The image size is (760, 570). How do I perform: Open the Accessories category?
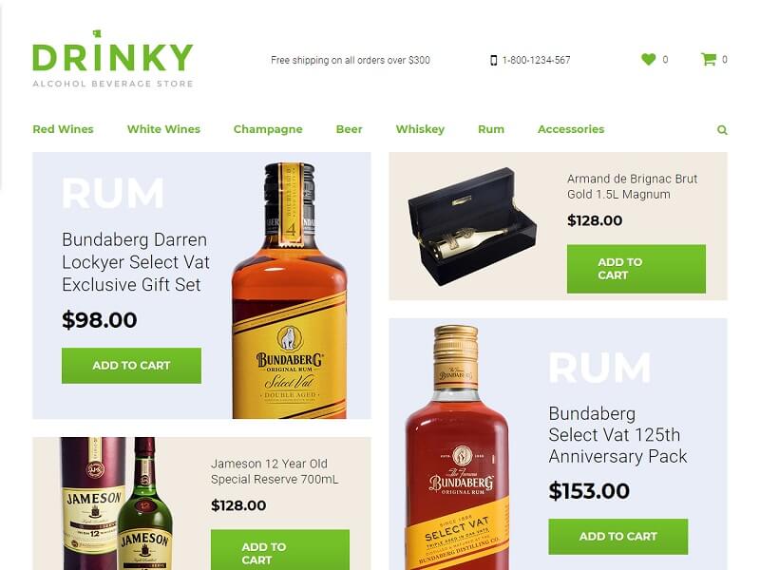pos(571,129)
